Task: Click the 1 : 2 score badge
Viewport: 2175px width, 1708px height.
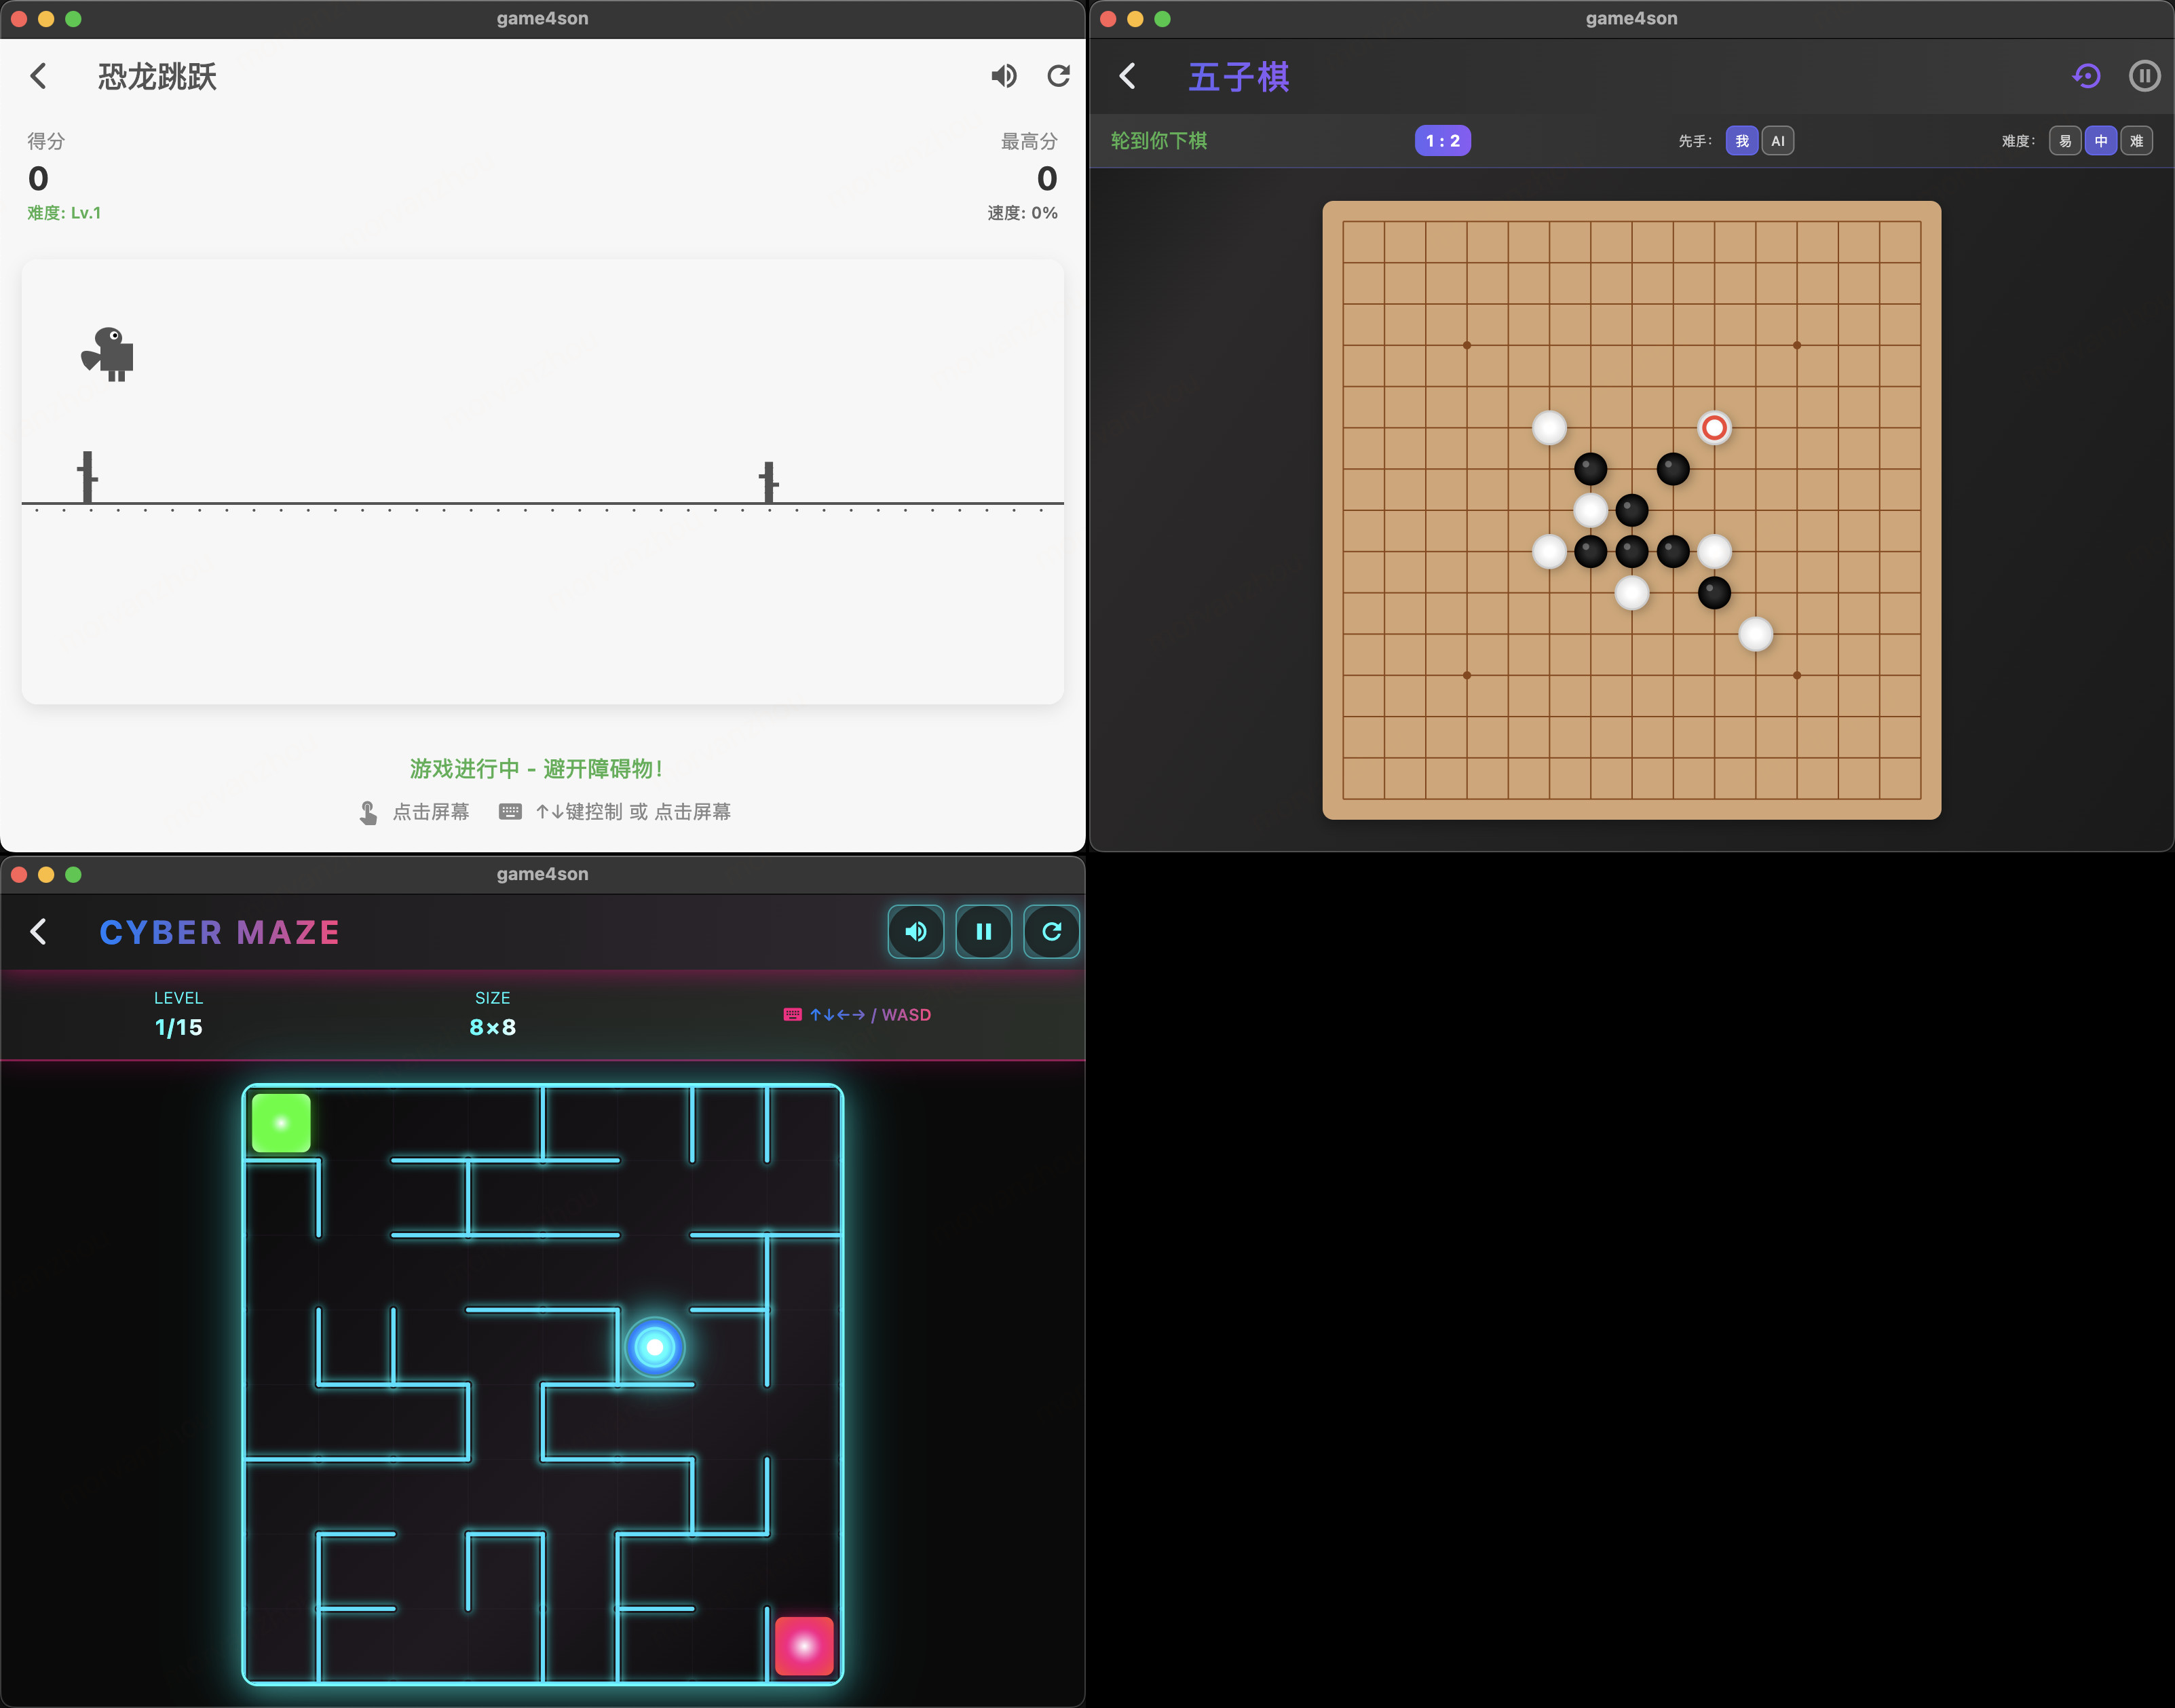Action: point(1443,141)
